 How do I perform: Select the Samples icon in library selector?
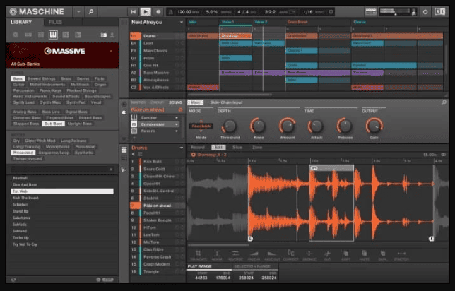(x=78, y=35)
